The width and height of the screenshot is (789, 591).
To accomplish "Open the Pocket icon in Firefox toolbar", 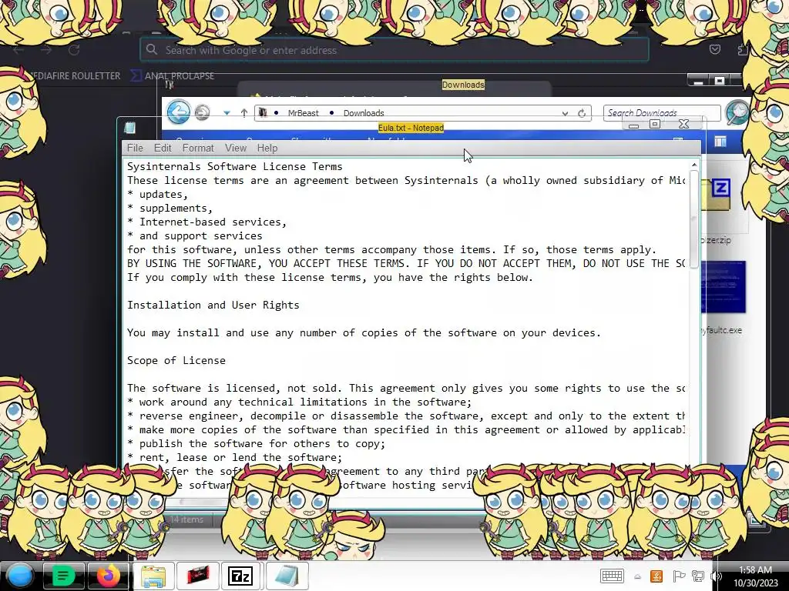I will pos(714,49).
